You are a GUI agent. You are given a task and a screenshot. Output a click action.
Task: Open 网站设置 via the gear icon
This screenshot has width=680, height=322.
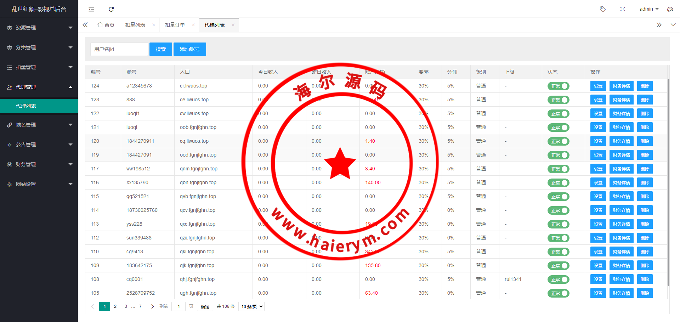[9, 184]
